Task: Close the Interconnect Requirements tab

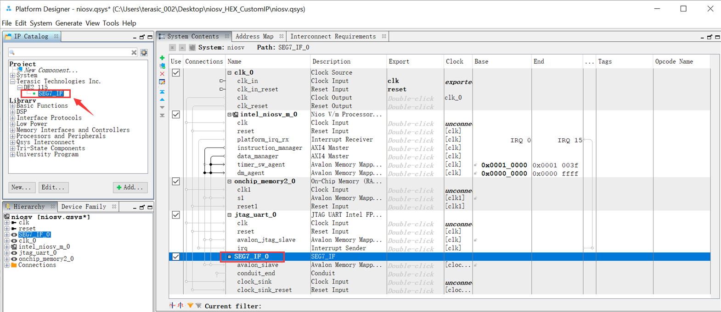Action: [384, 36]
